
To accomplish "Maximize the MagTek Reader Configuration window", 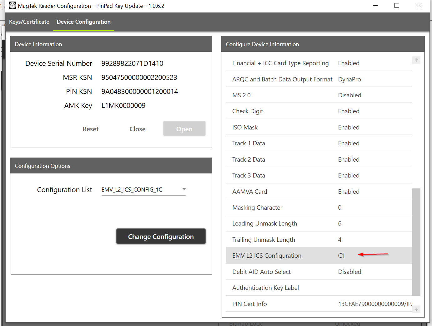I will [x=397, y=6].
